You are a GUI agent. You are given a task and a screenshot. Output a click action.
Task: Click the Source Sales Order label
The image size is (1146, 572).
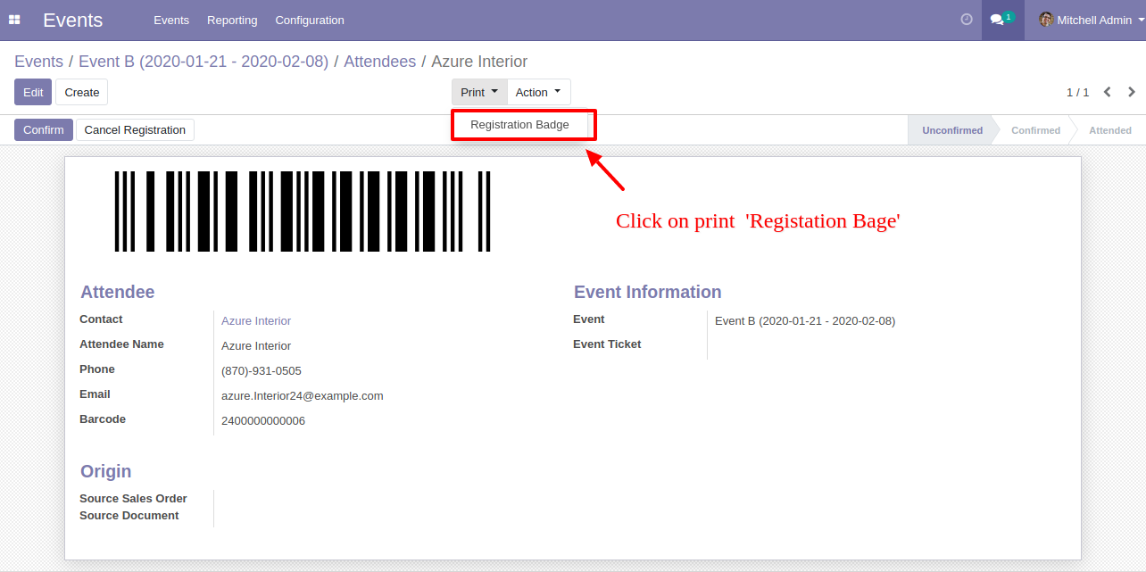133,499
